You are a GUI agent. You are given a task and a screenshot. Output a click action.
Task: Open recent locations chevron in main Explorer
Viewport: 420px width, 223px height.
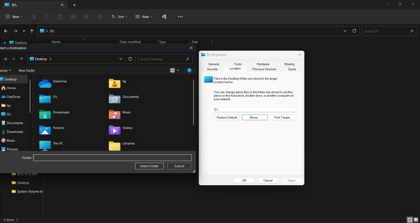pyautogui.click(x=24, y=31)
